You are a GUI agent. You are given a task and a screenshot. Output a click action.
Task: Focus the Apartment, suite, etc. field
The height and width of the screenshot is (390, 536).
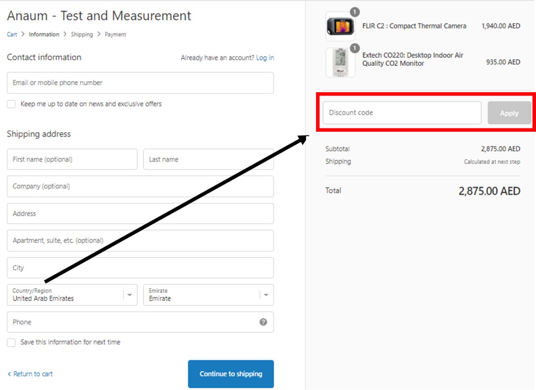click(140, 241)
